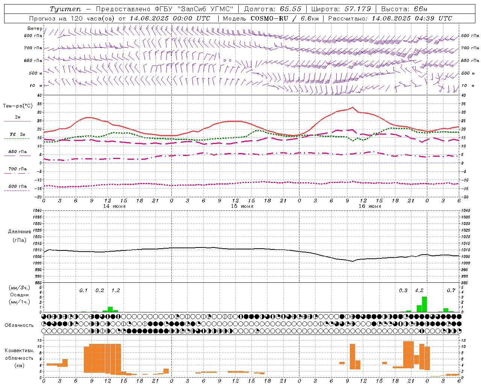This screenshot has width=481, height=384.
Task: Click the calm-wind circles in the 850 гПа wind row
Action: point(227,60)
